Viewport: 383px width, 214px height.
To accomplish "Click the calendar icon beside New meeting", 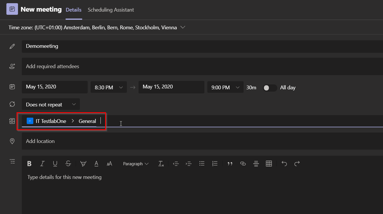I will pyautogui.click(x=12, y=9).
